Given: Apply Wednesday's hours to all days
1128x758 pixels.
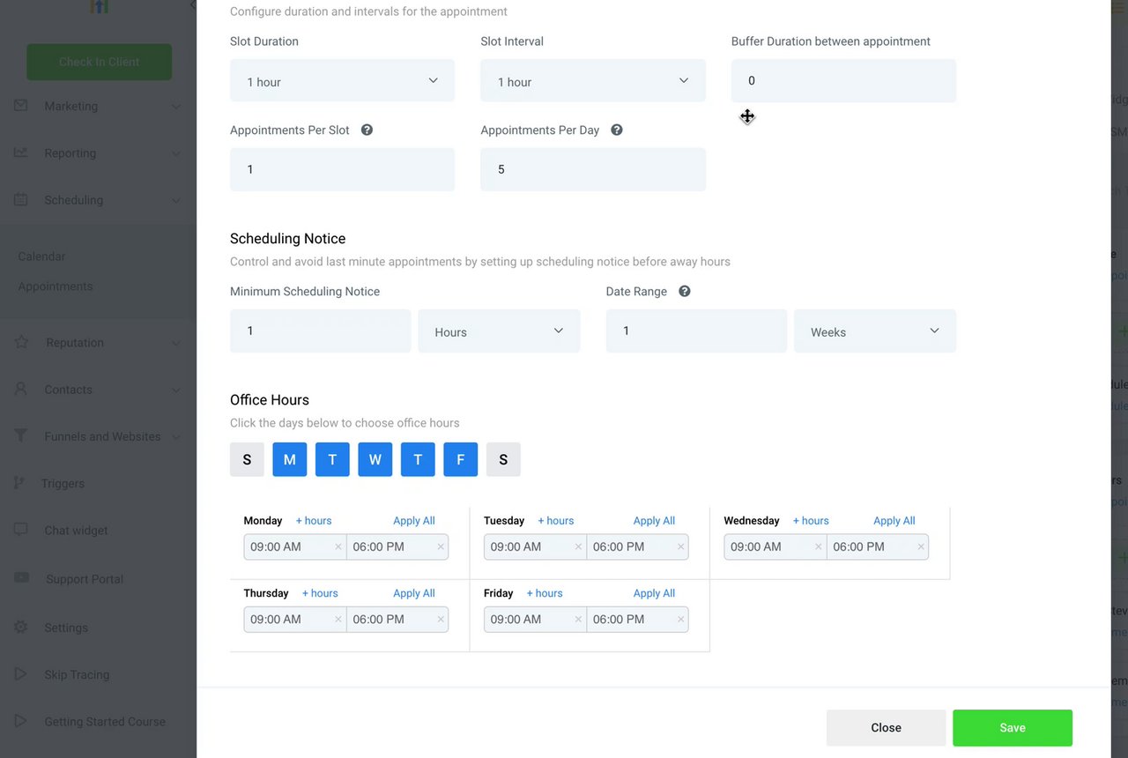Looking at the screenshot, I should coord(894,521).
